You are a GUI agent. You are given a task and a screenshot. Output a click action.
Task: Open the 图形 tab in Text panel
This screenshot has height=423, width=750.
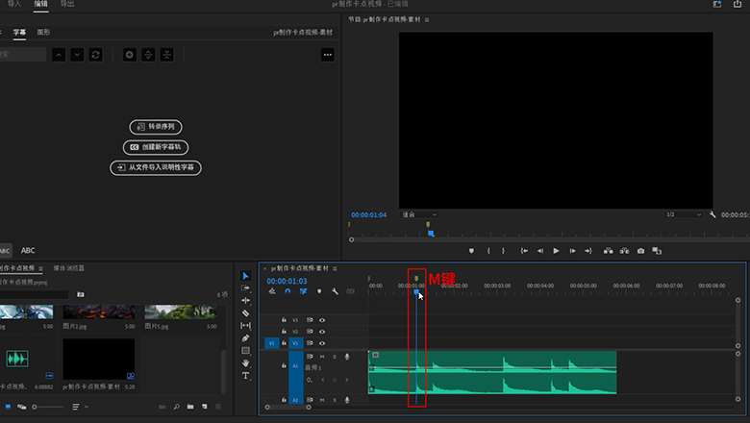pyautogui.click(x=43, y=32)
